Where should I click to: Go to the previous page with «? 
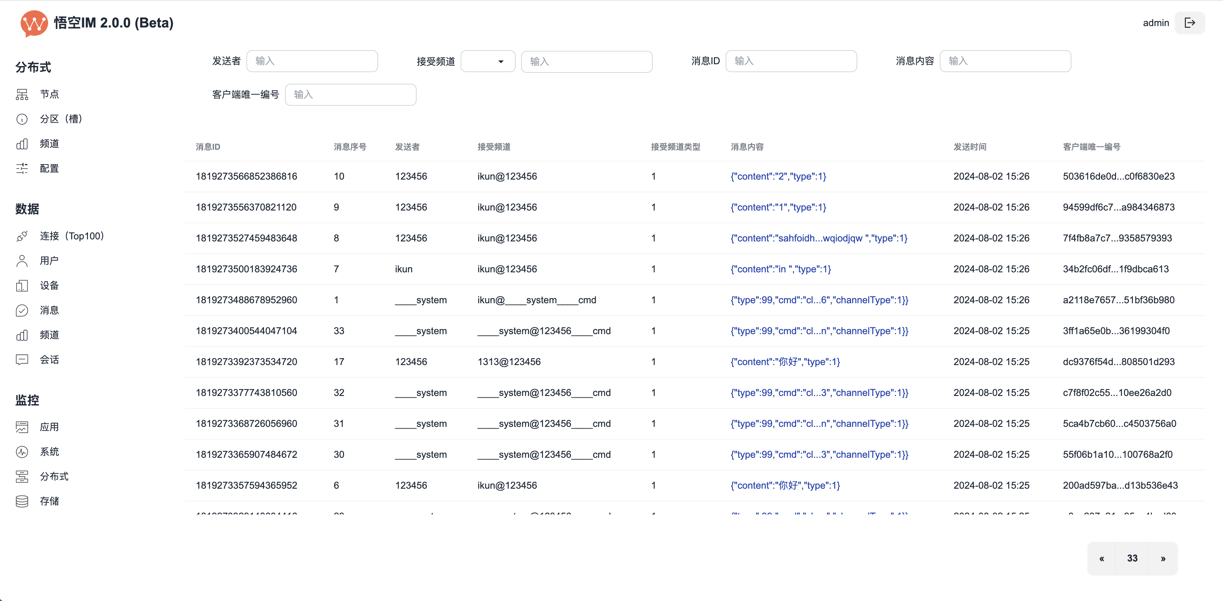(x=1101, y=559)
